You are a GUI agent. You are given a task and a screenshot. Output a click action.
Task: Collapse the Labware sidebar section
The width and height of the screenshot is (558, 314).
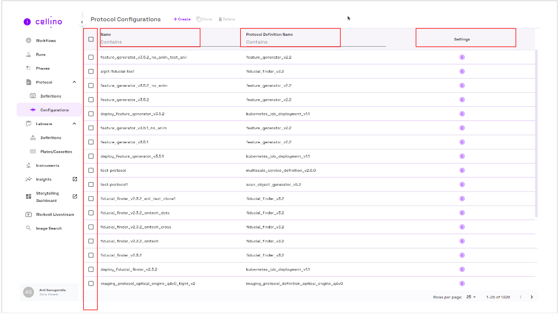(74, 124)
